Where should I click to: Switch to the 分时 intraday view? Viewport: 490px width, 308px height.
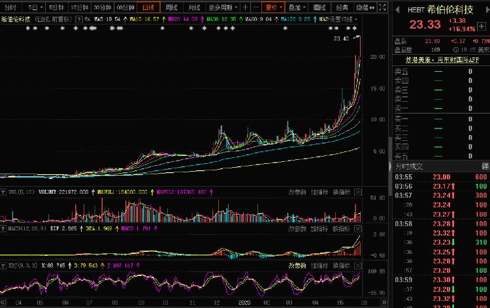[11, 7]
